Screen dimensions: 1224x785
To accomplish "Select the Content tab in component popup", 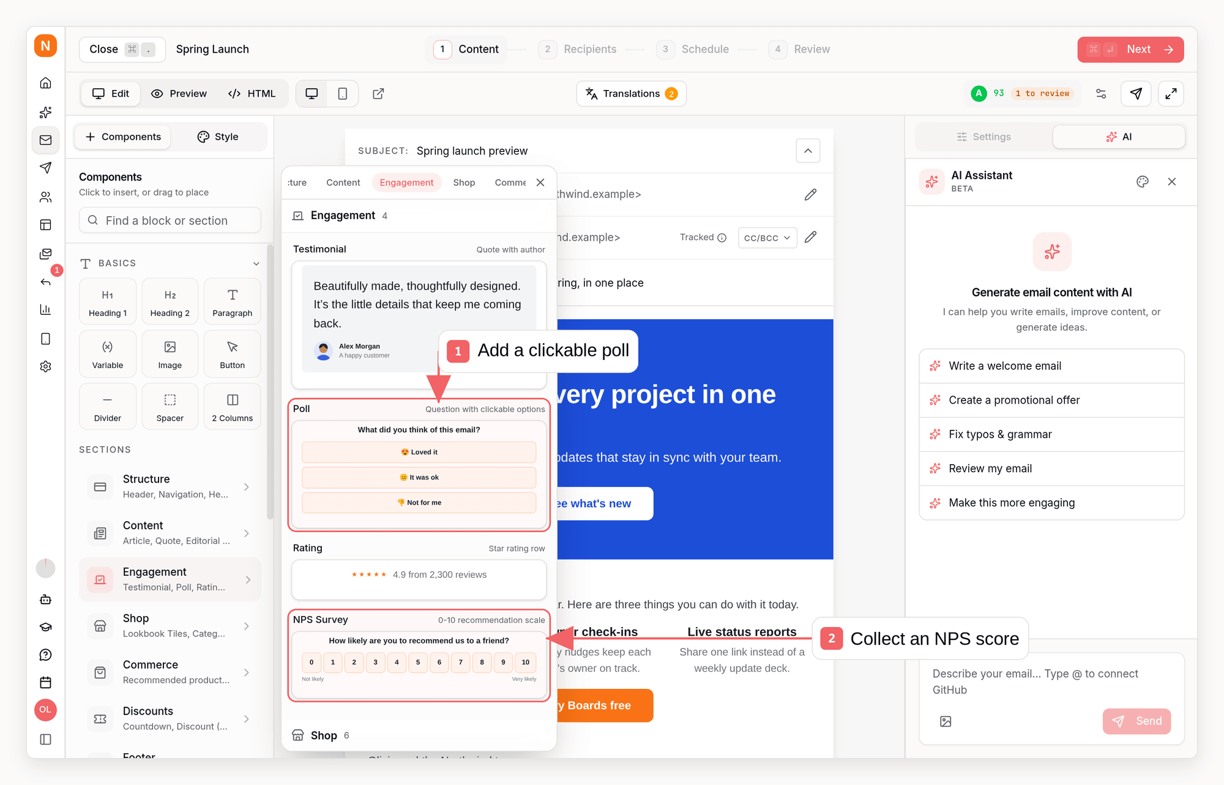I will 343,182.
